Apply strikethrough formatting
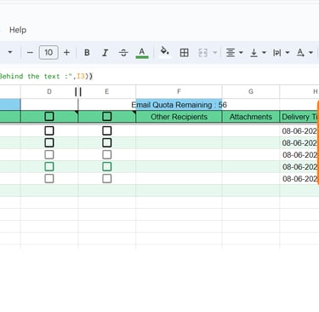 coord(123,53)
